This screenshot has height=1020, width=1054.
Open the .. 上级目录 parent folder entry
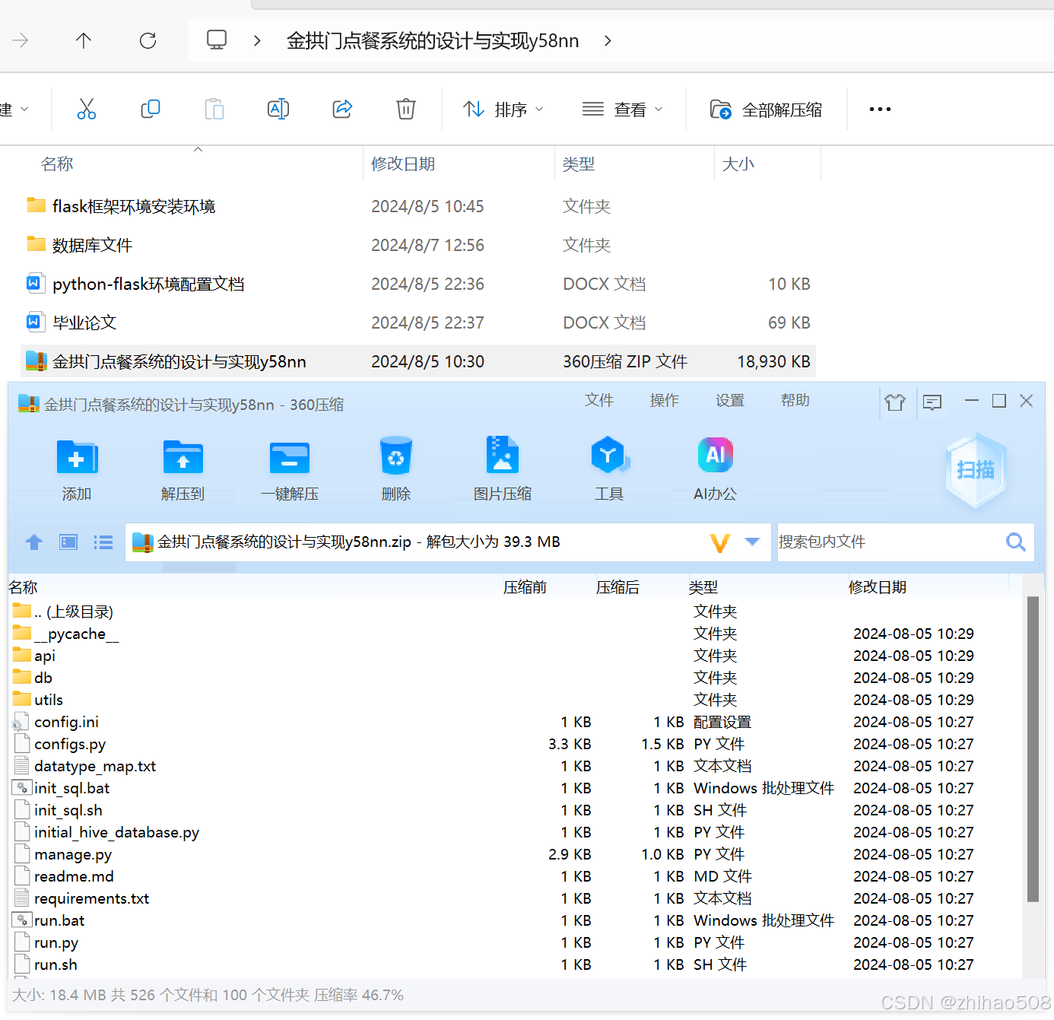point(73,611)
